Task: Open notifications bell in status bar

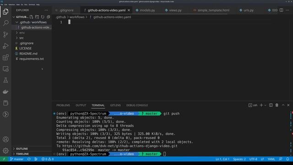Action: pyautogui.click(x=288, y=159)
